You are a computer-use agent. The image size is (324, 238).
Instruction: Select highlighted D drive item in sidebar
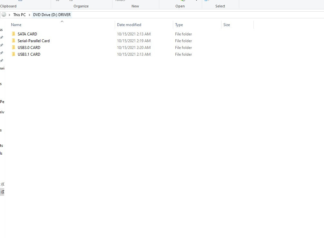2,192
